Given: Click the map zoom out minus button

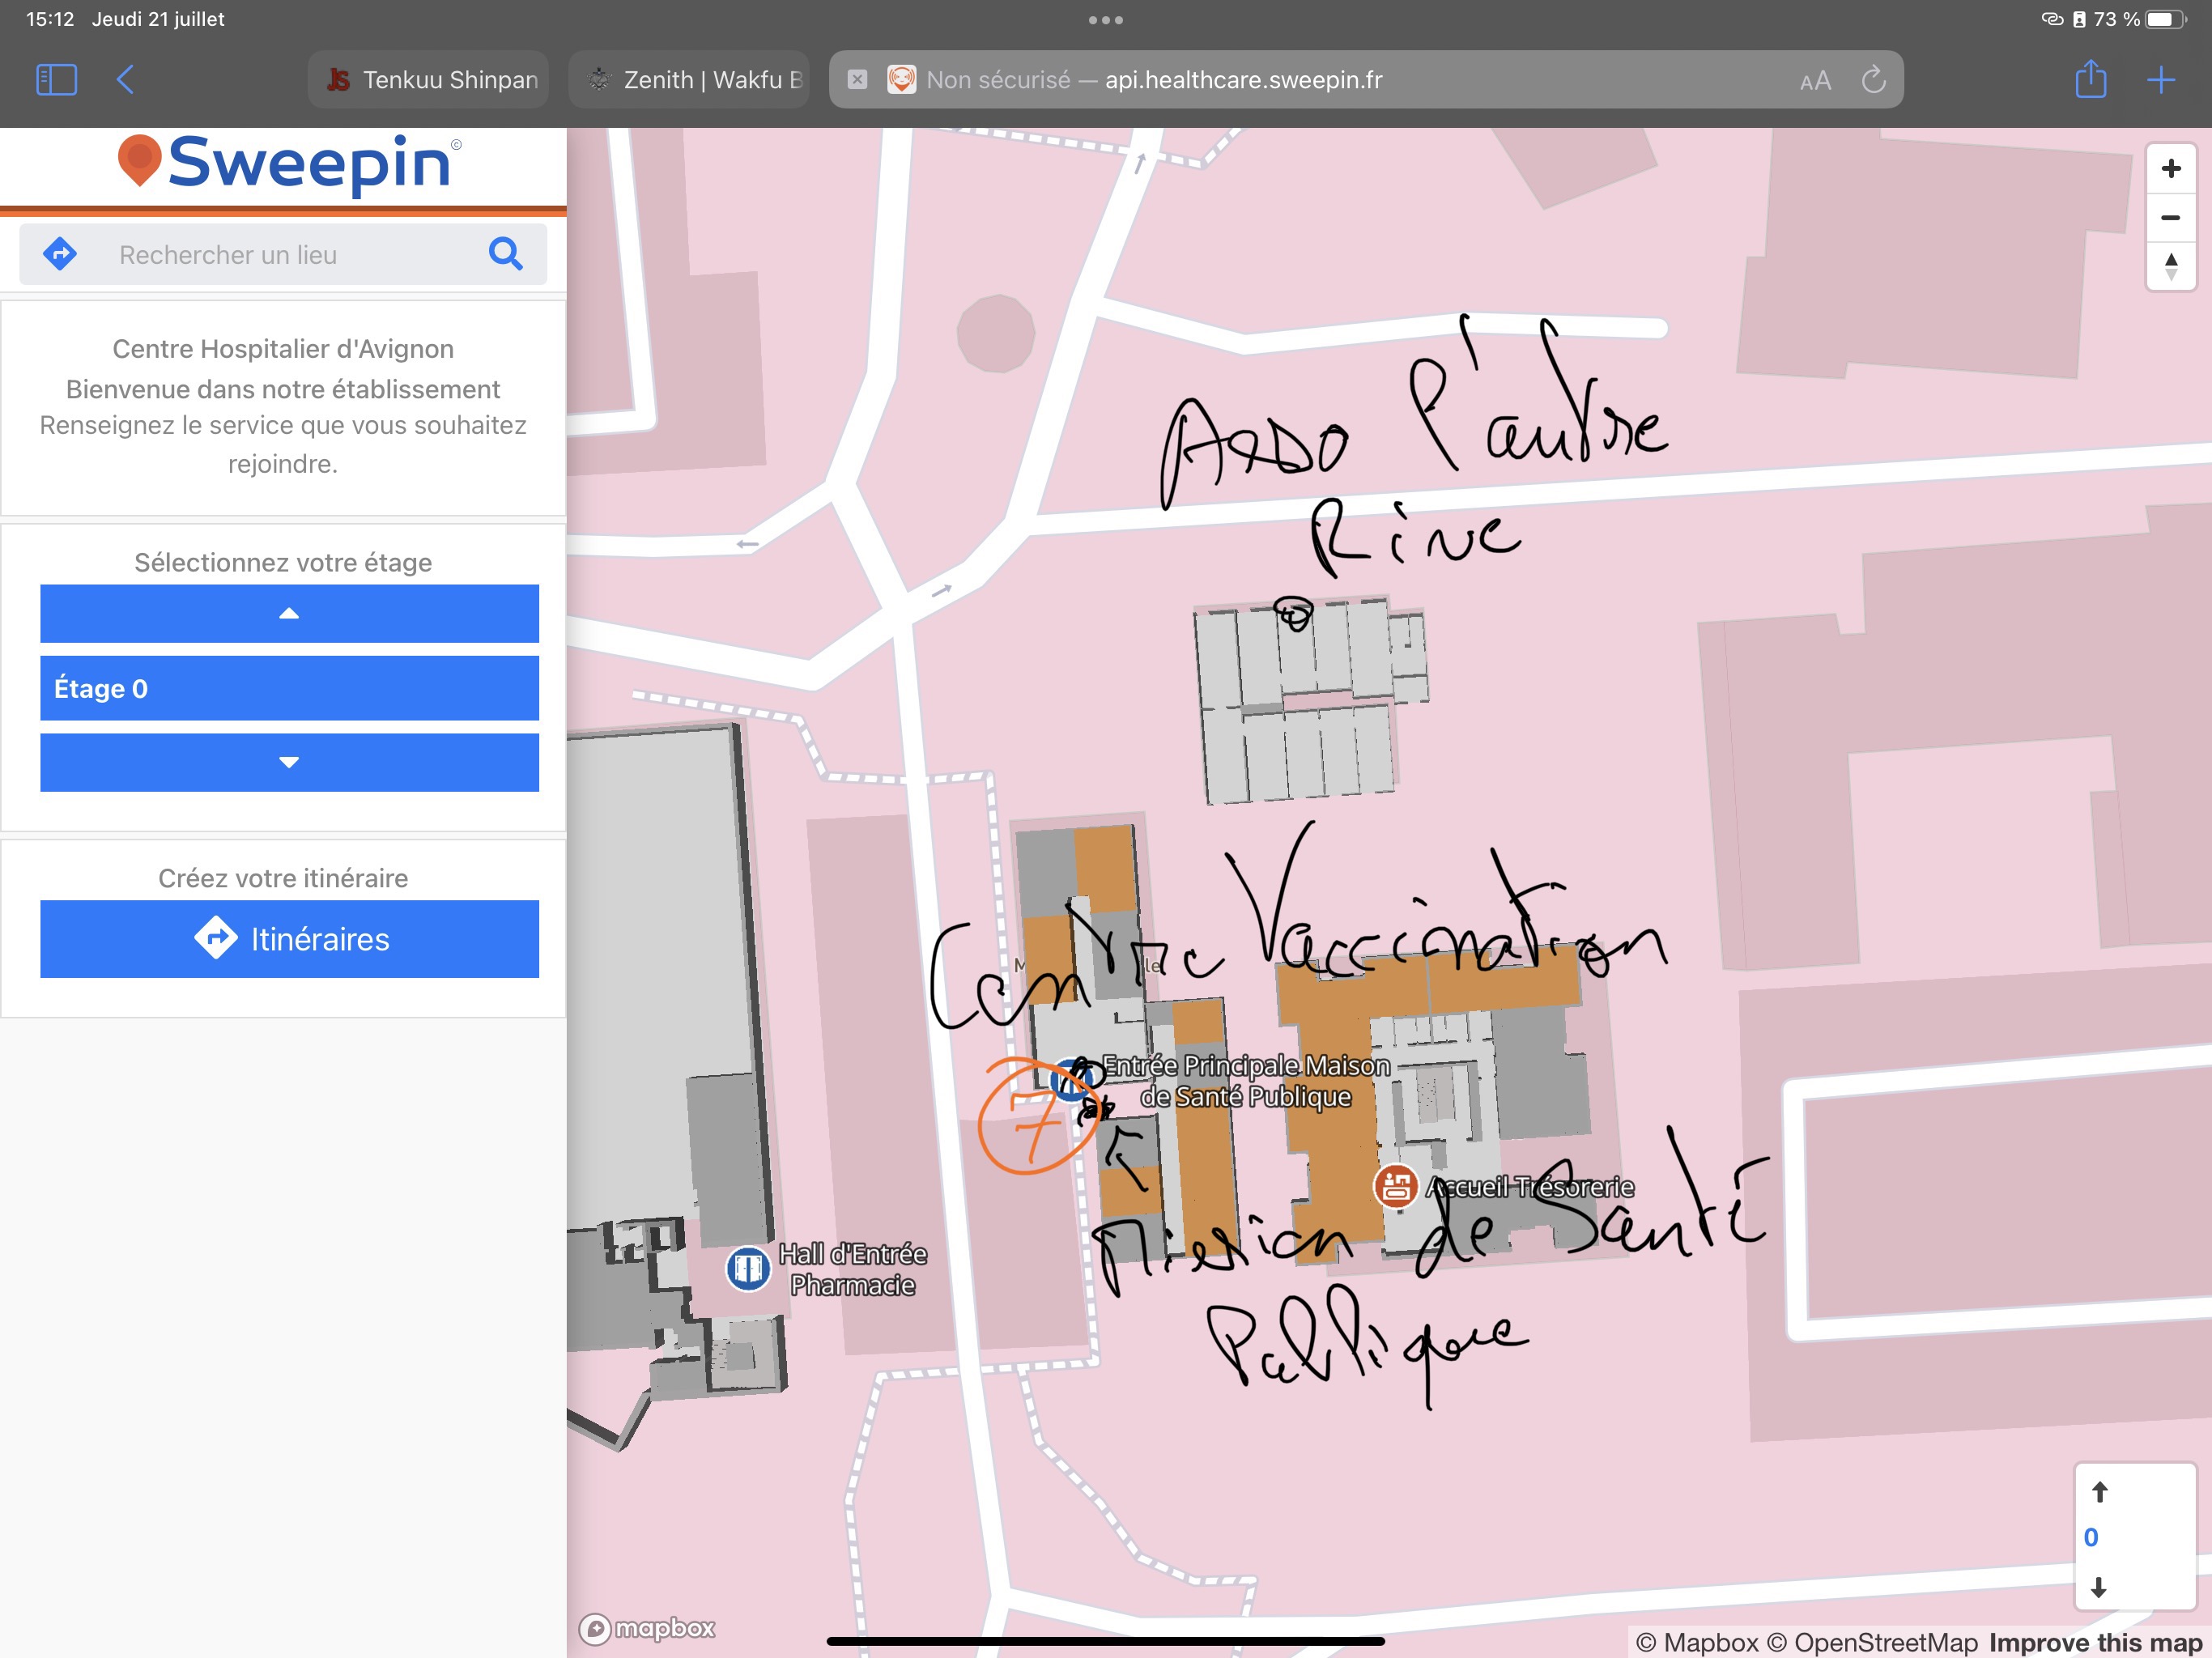Looking at the screenshot, I should (2170, 217).
